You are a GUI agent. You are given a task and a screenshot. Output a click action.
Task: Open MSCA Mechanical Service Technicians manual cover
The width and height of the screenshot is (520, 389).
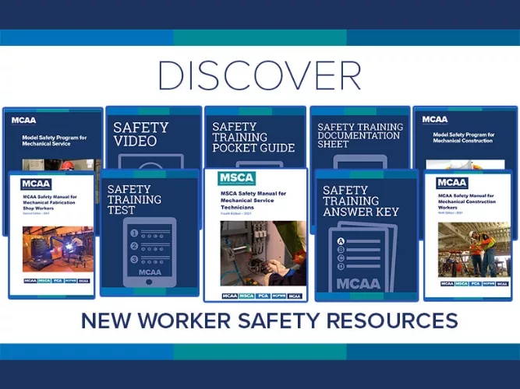(x=256, y=235)
